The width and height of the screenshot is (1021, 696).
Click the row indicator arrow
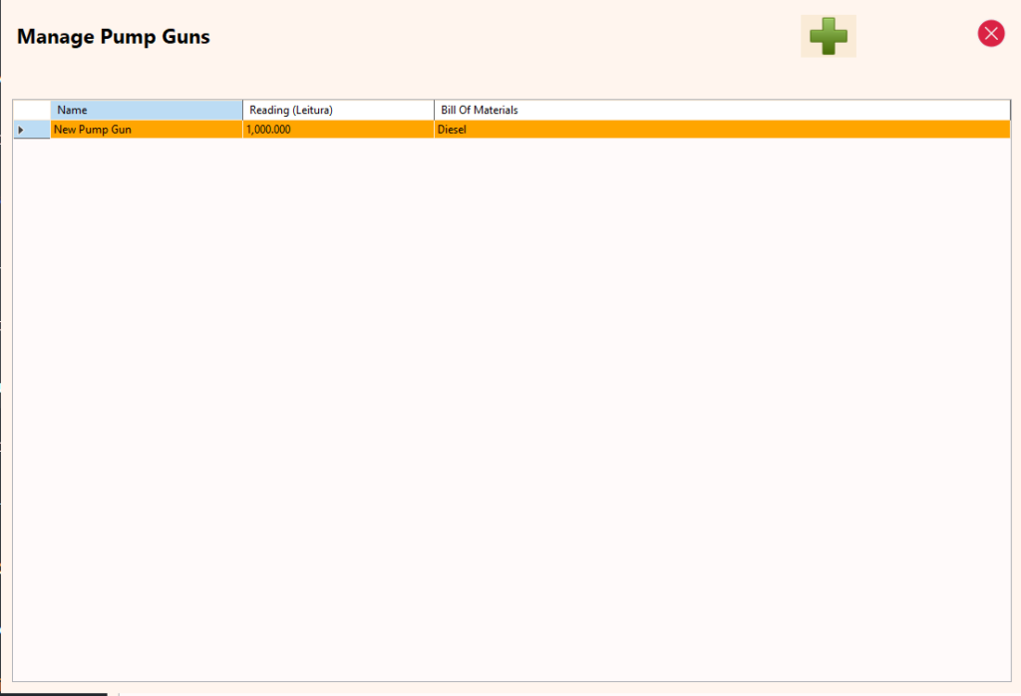coord(21,130)
